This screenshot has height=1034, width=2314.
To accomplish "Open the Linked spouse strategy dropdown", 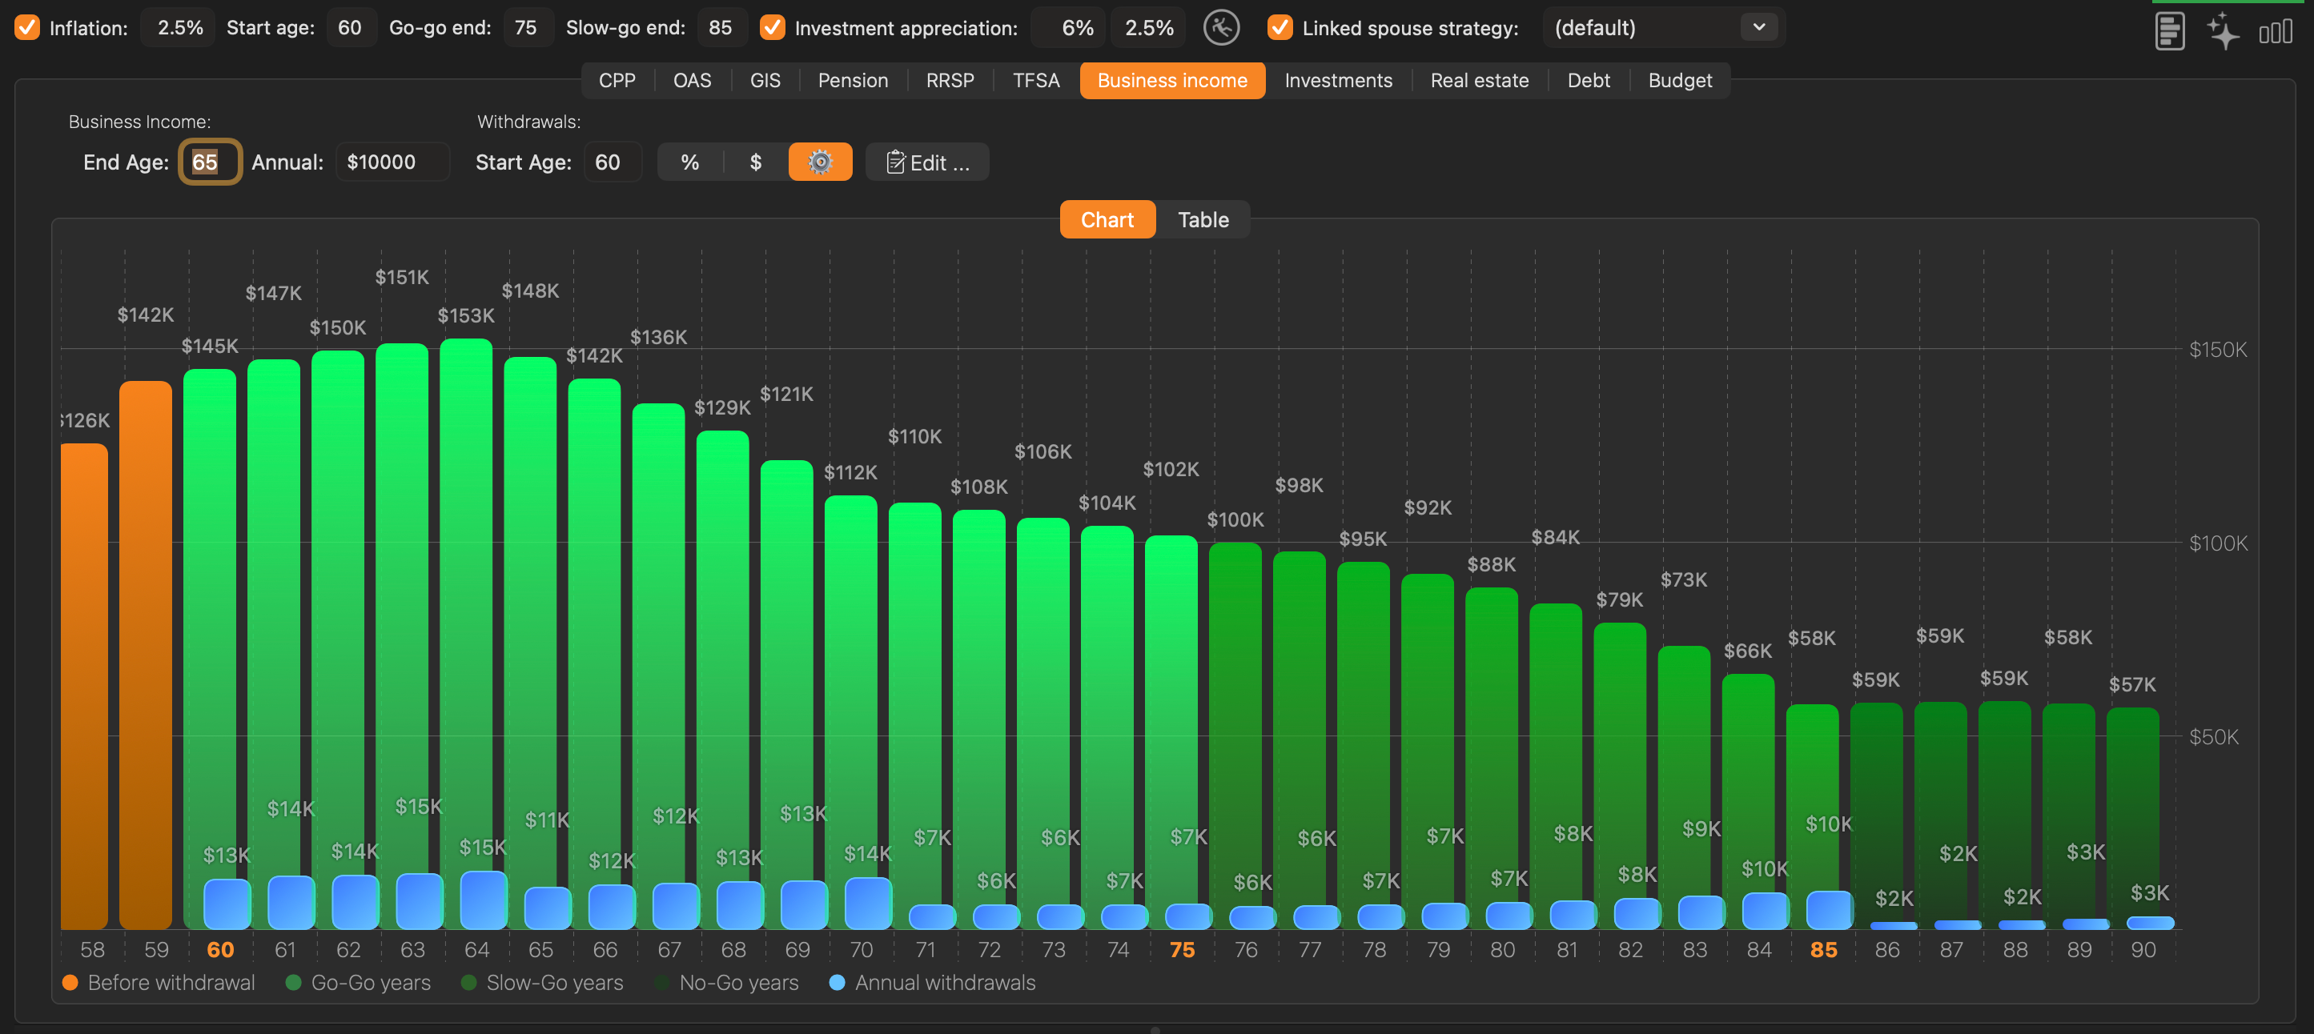I will (x=1663, y=28).
